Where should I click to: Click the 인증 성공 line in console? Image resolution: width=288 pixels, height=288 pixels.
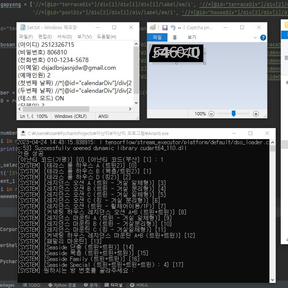pyautogui.click(x=31, y=154)
